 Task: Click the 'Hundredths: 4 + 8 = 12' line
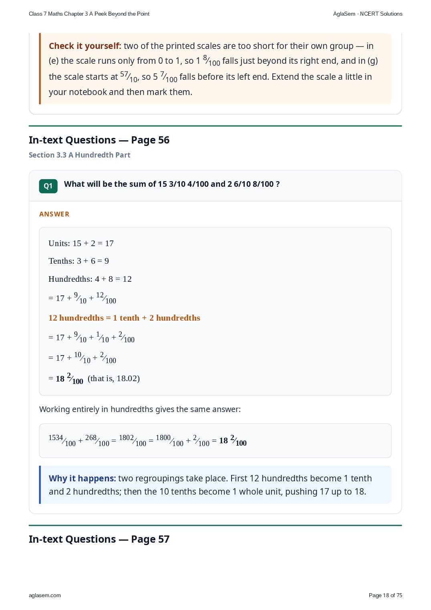click(90, 279)
